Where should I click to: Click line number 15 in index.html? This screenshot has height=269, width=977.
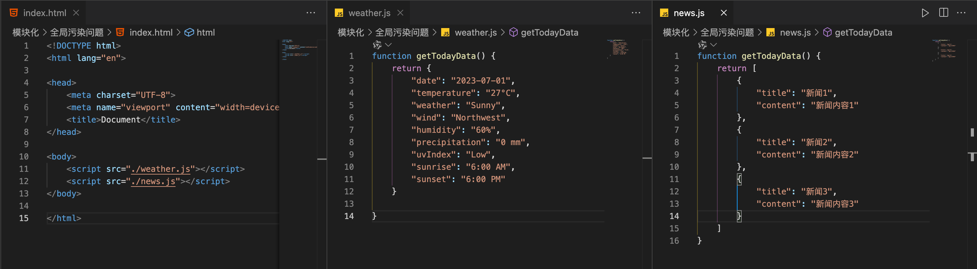pos(24,218)
